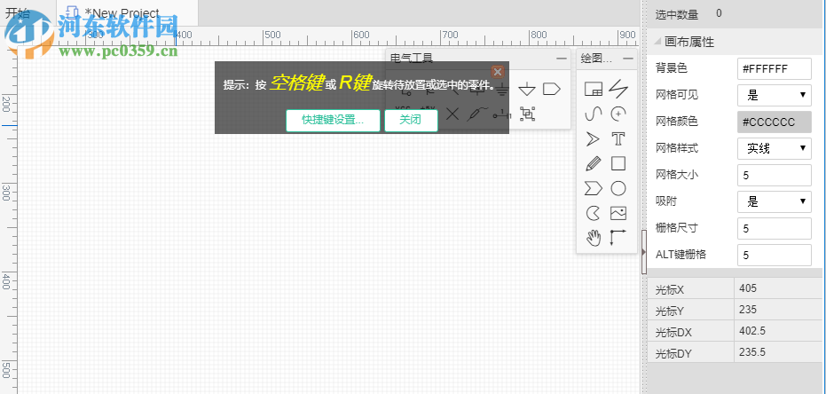Place a net port tag symbol
The image size is (826, 394).
click(x=551, y=89)
